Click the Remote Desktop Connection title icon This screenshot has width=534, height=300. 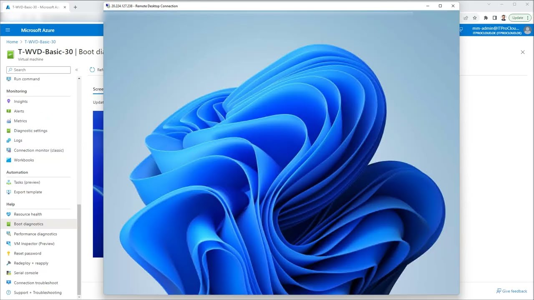click(x=108, y=6)
